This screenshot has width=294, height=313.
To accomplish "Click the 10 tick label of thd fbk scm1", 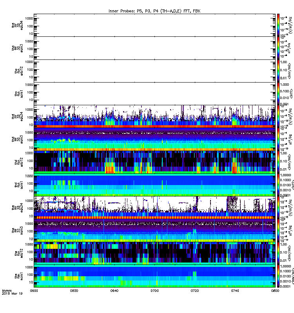I will point(31,191).
